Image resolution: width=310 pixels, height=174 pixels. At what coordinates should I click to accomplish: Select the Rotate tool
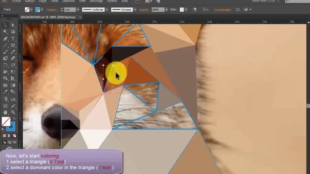5,65
